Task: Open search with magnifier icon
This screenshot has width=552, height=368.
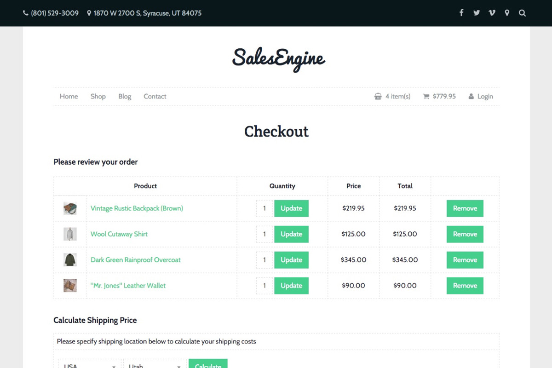Action: 522,13
